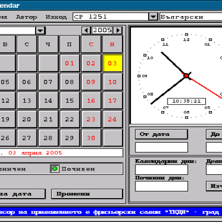222x222 pixels.
Task: Click the red Н Sunday header
Action: pos(113,44)
